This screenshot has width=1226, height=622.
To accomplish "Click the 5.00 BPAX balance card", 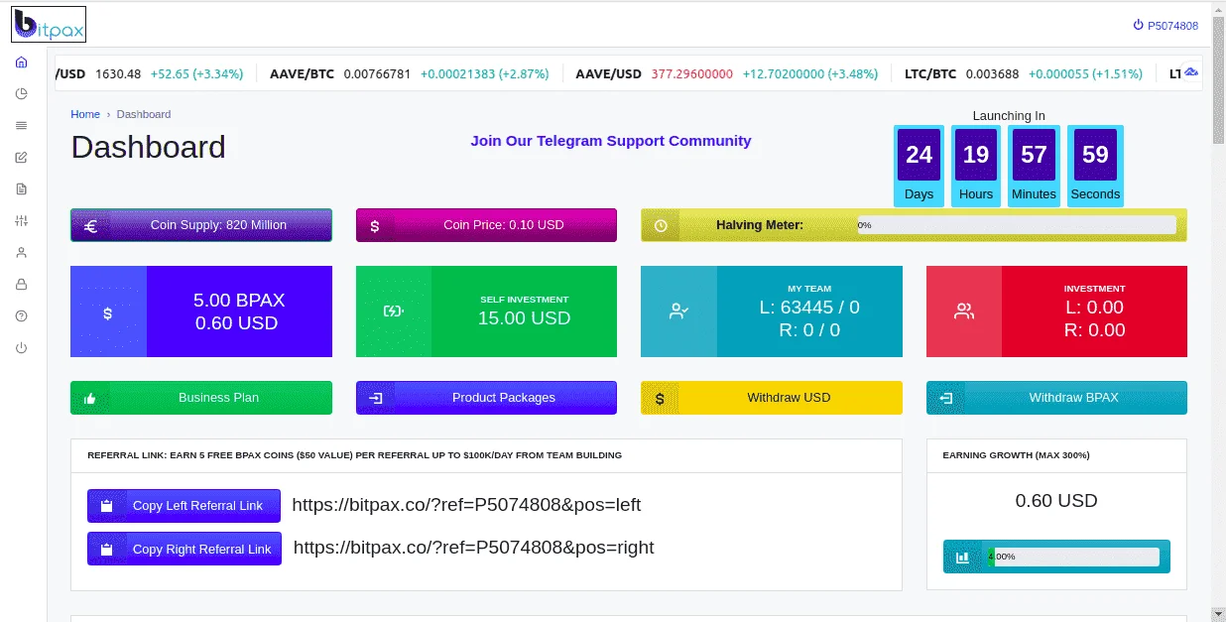I will pyautogui.click(x=201, y=311).
